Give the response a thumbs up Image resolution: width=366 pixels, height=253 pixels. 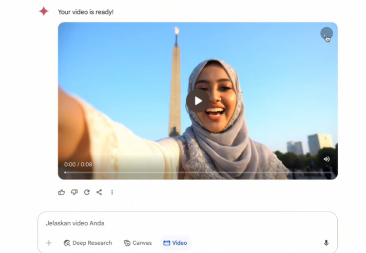[x=62, y=192]
